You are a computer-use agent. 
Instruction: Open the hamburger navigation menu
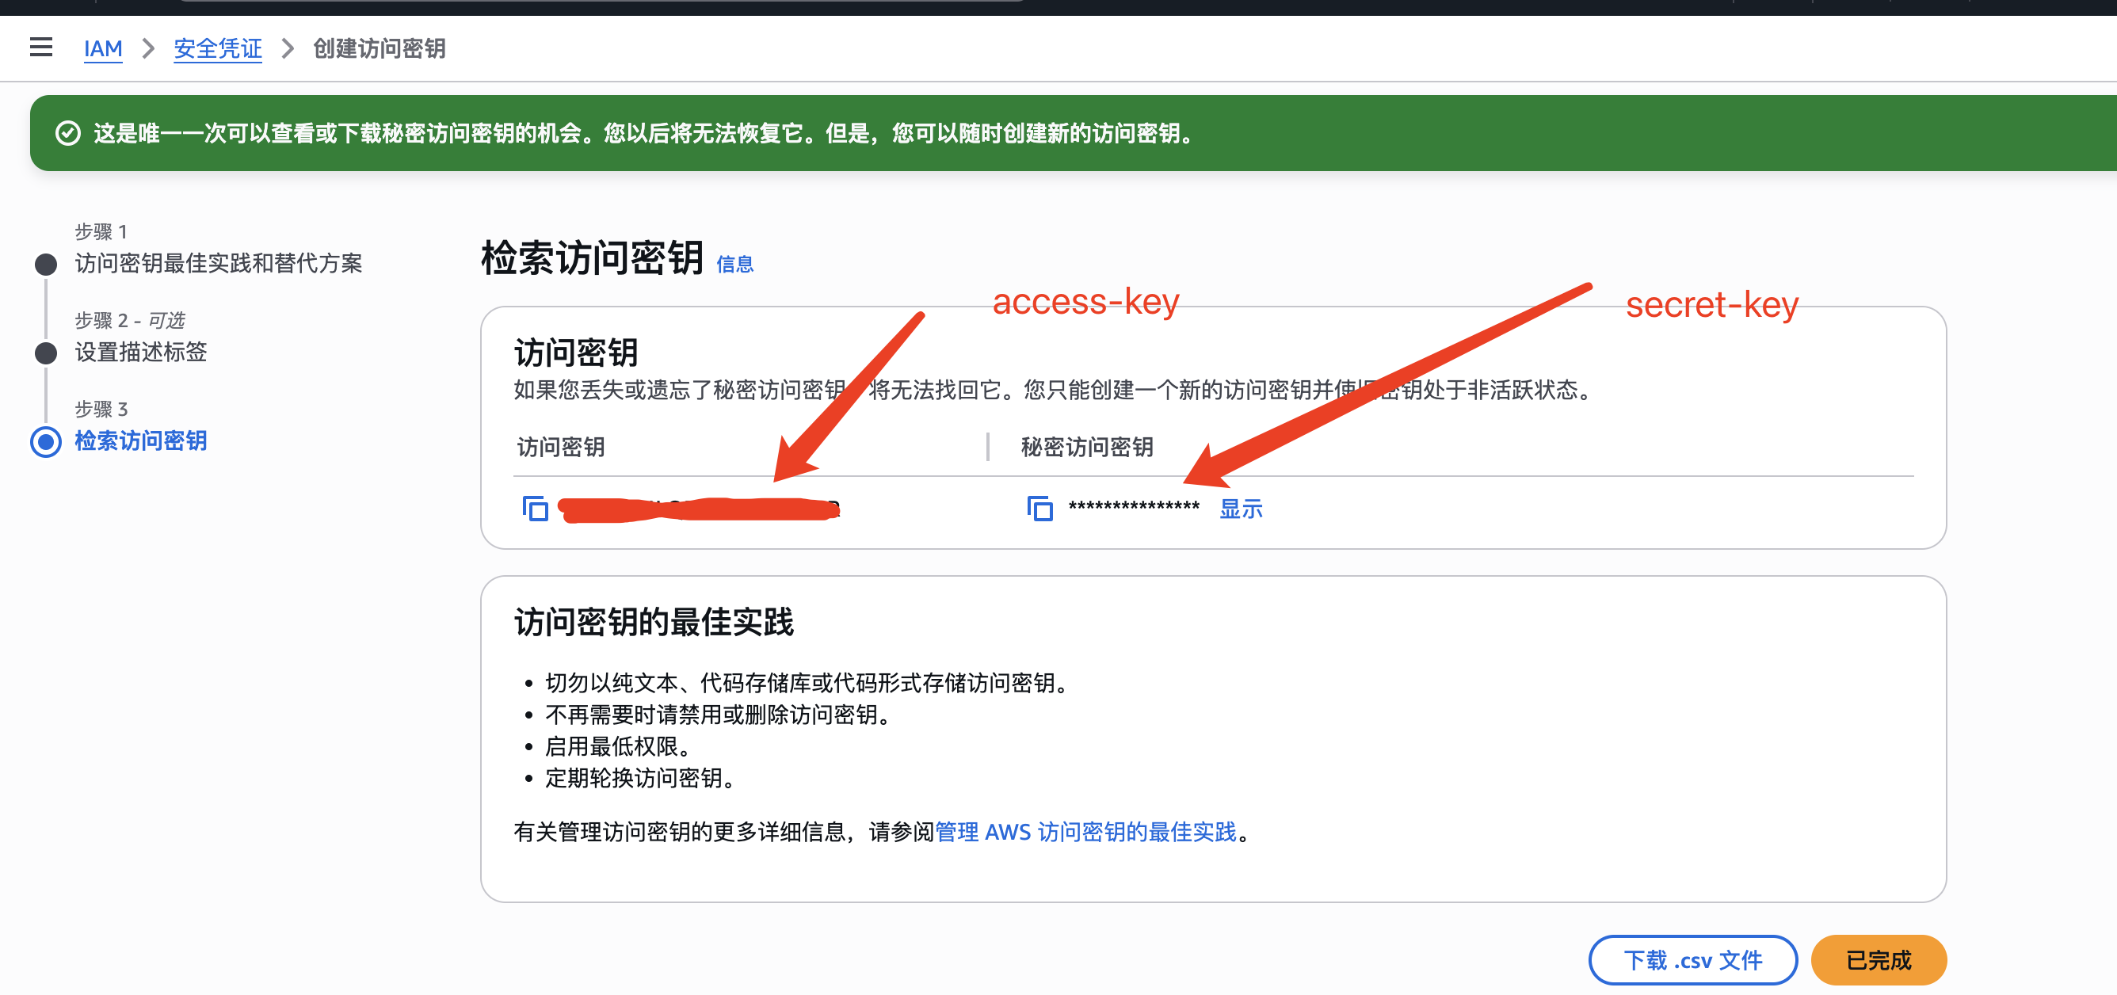40,48
